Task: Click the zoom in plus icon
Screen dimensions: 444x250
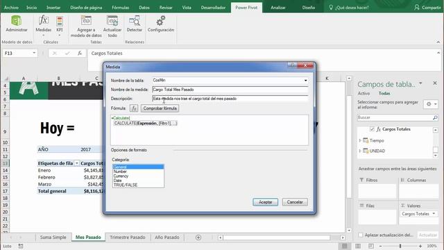Action: pyautogui.click(x=420, y=246)
